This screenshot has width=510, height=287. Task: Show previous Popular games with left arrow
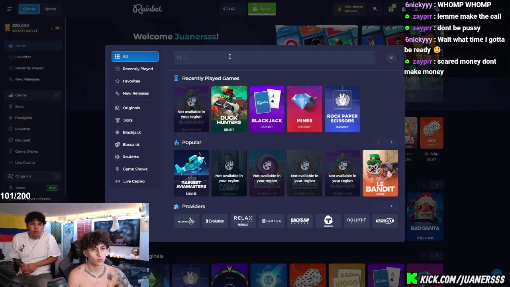tap(379, 142)
